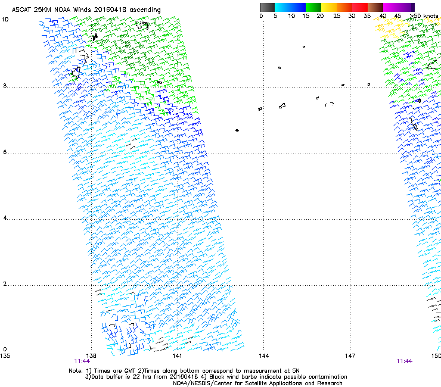Click the legend scale value "45"
The image size is (441, 387).
click(397, 16)
